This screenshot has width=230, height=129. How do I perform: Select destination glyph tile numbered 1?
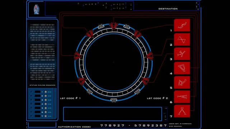point(182,25)
